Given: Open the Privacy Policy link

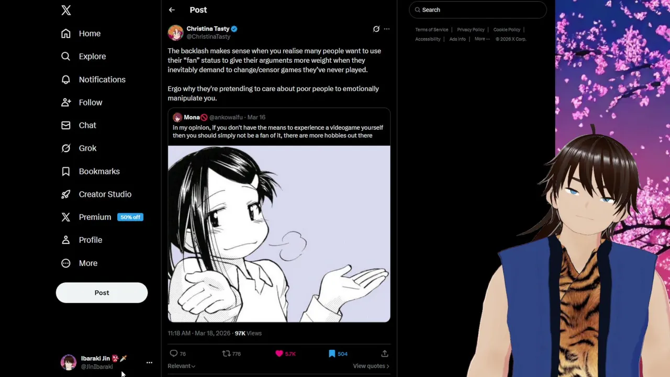Looking at the screenshot, I should tap(471, 30).
